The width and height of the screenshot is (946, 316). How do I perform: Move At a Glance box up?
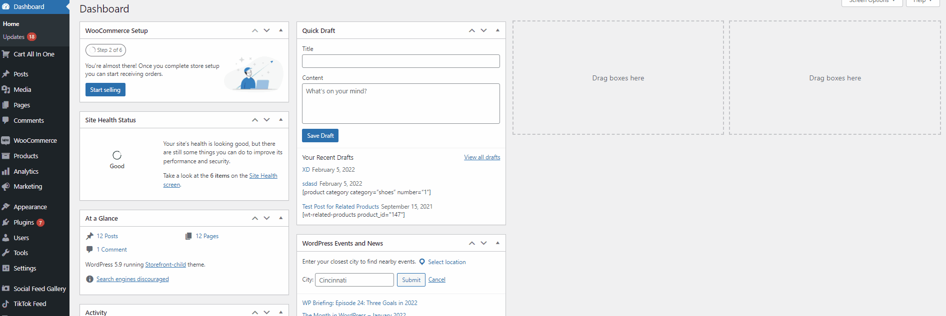pos(255,218)
